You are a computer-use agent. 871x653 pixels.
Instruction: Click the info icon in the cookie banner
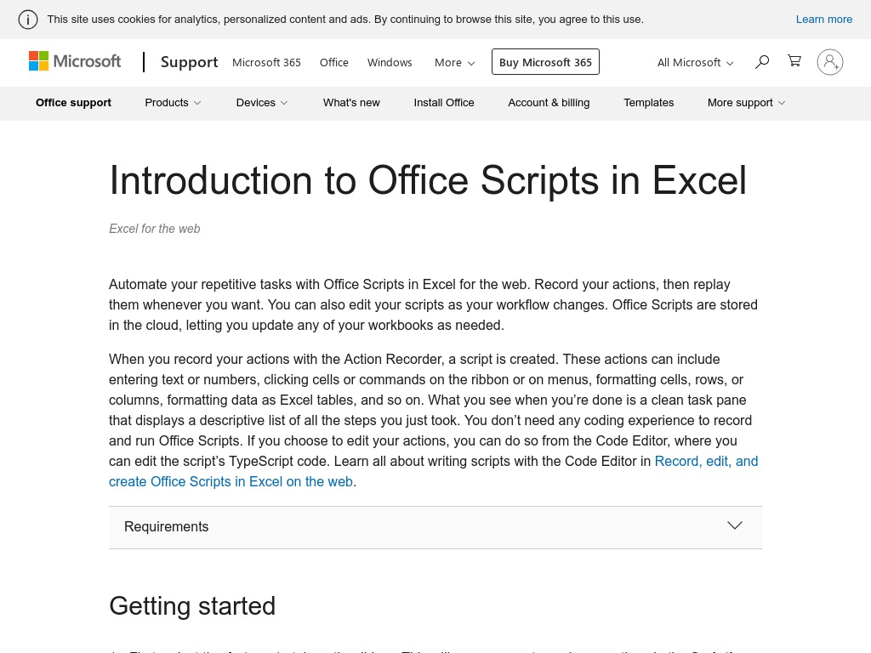coord(28,19)
